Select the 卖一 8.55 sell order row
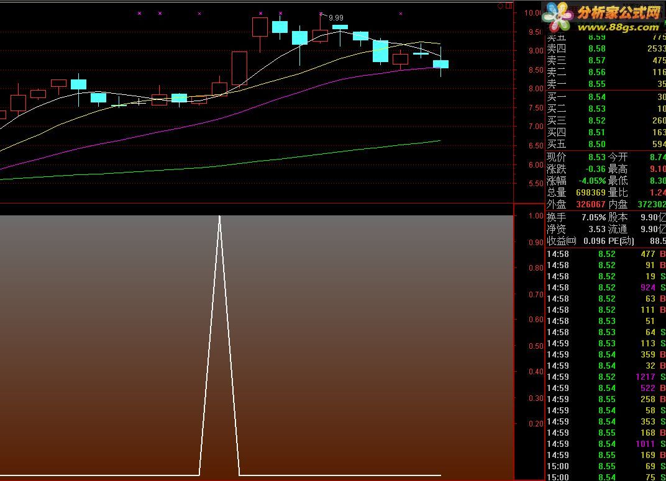 [x=606, y=84]
